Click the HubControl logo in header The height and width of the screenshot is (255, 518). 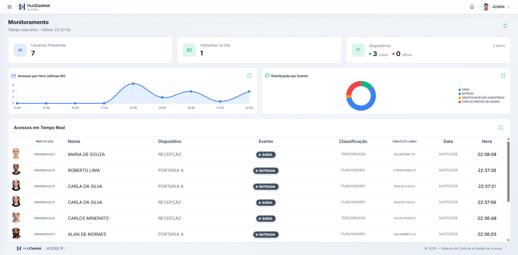34,7
